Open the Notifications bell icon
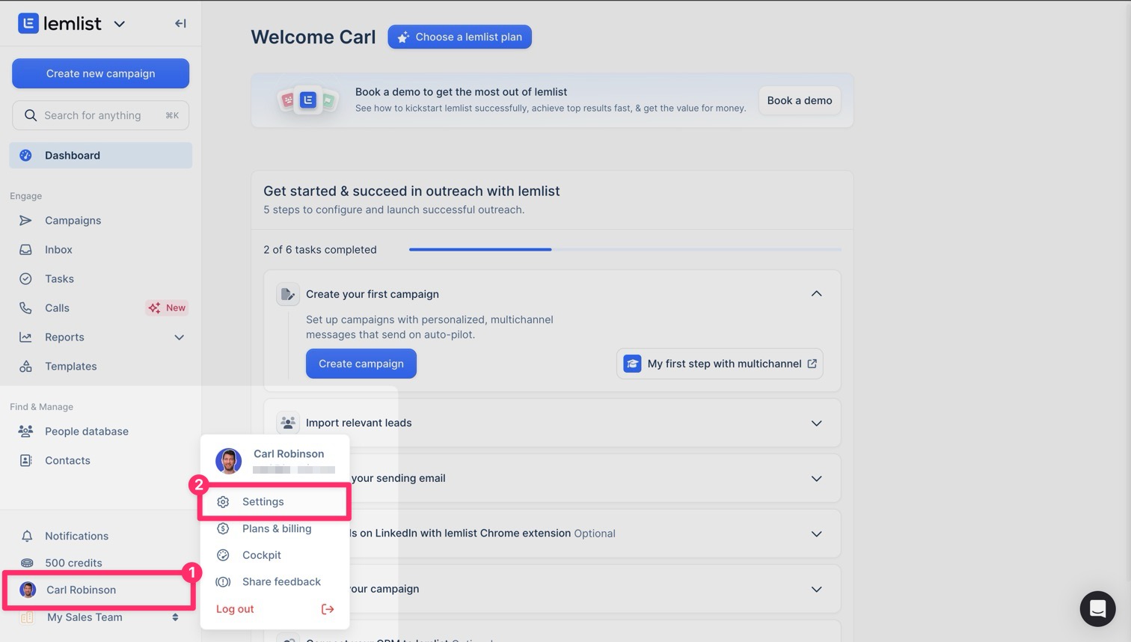 (x=27, y=536)
